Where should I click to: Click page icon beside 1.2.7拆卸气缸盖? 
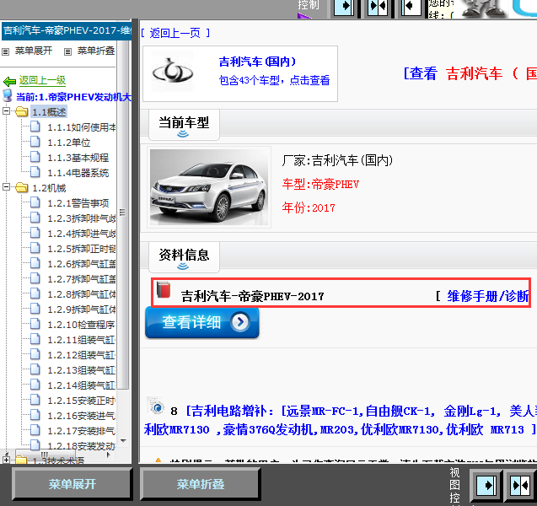[35, 277]
